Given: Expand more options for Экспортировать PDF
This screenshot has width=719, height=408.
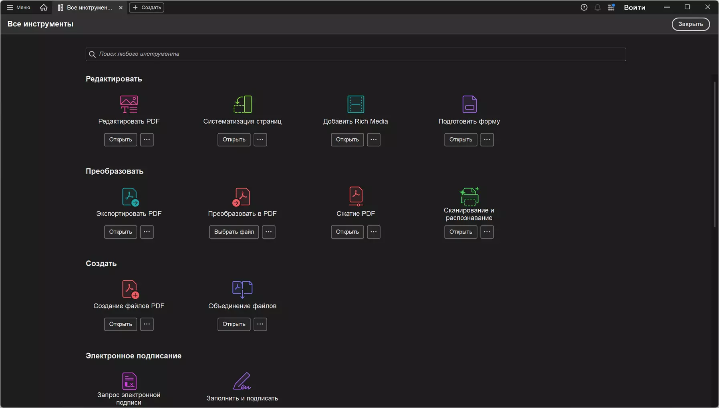Looking at the screenshot, I should tap(147, 232).
